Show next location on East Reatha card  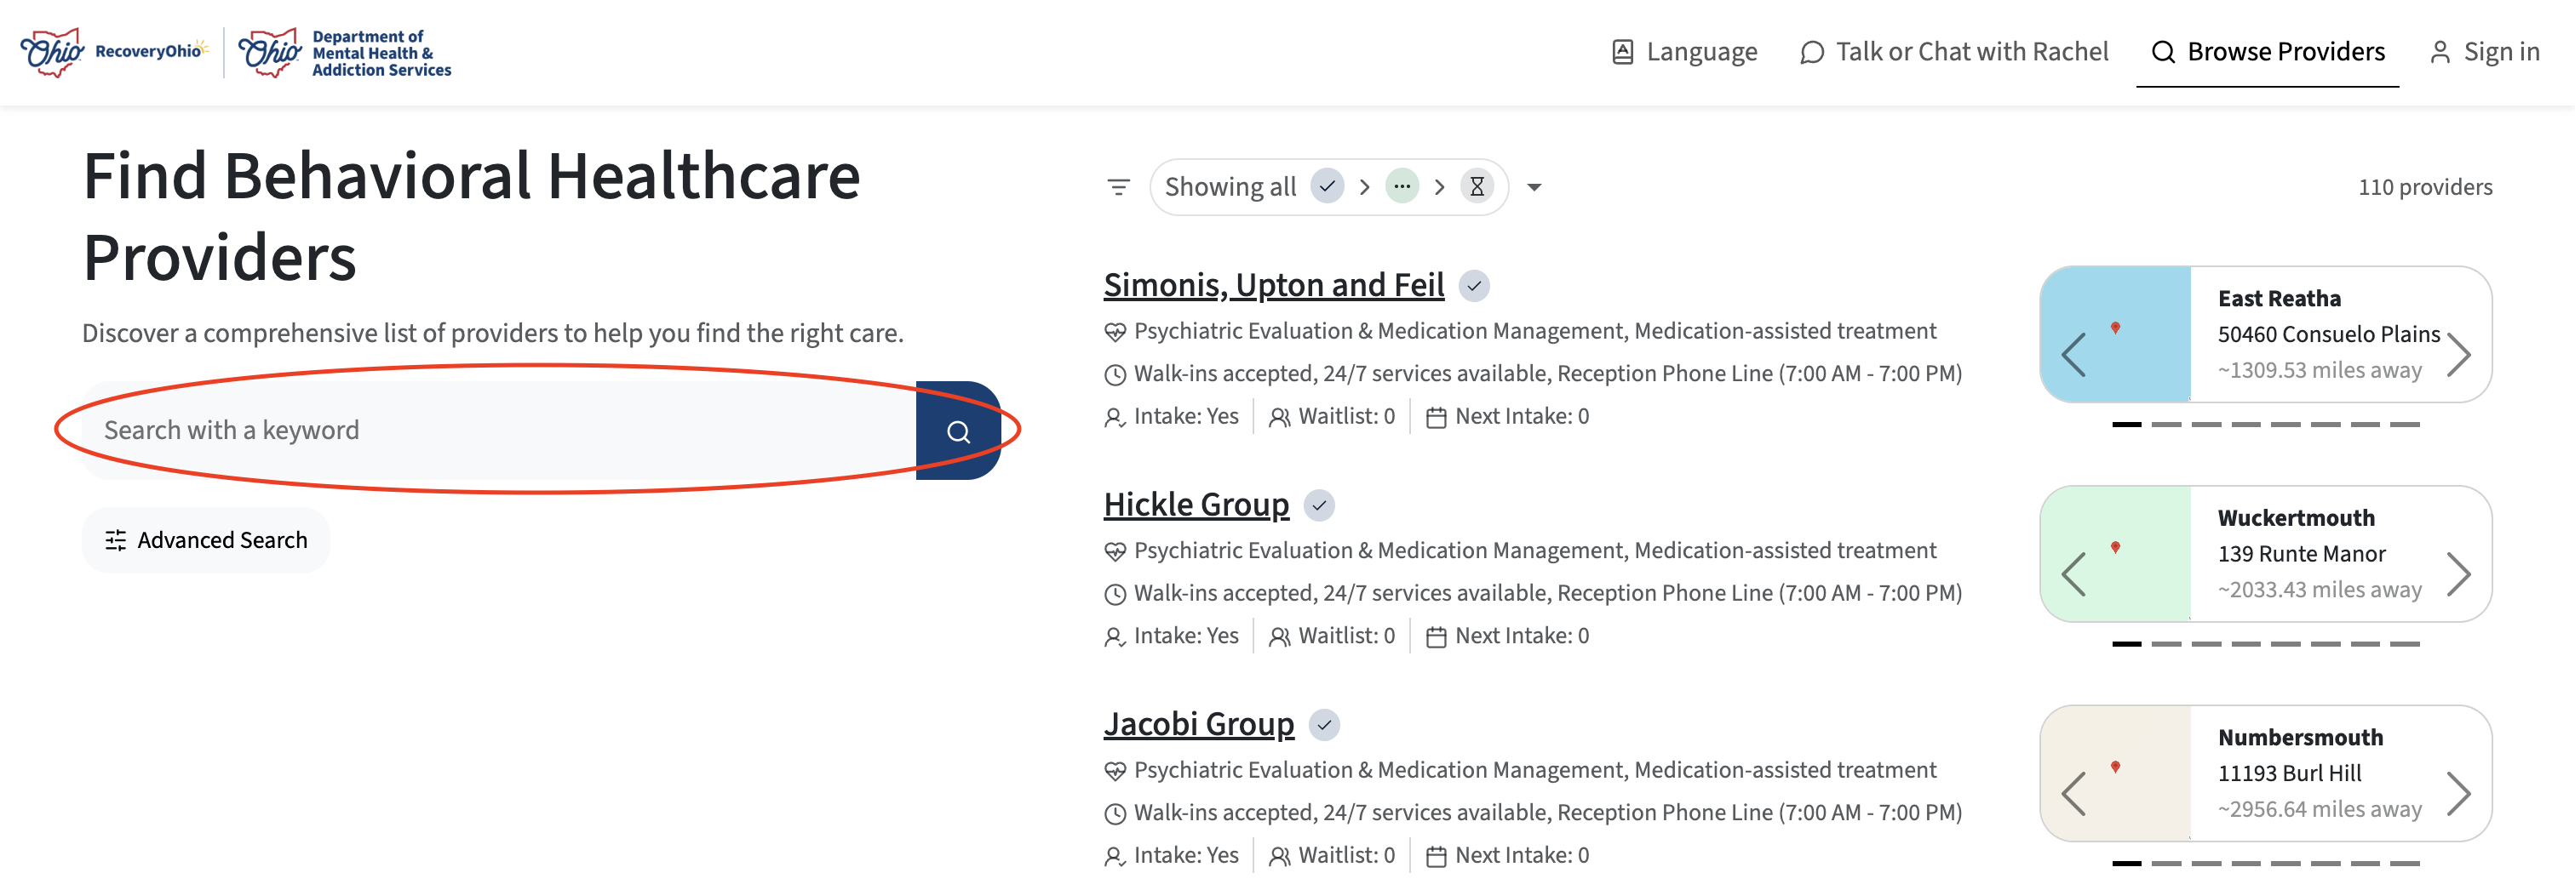tap(2458, 354)
